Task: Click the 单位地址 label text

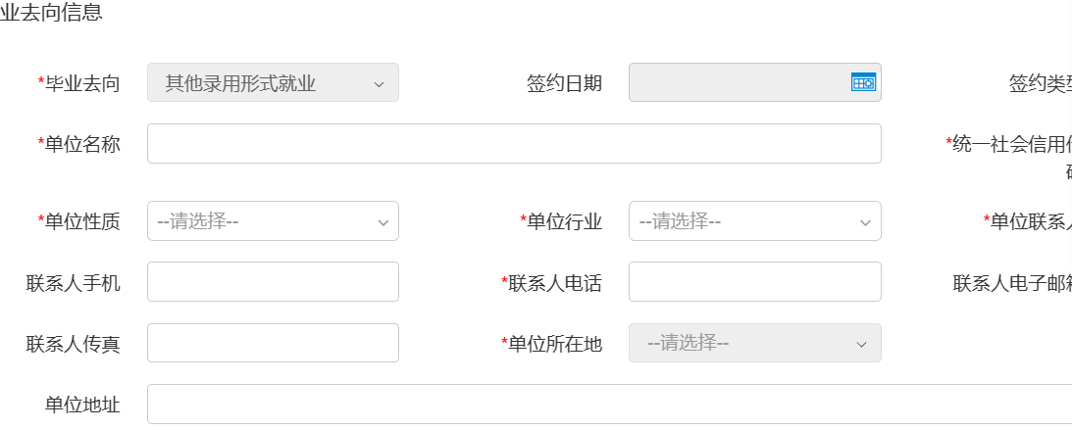Action: 82,405
